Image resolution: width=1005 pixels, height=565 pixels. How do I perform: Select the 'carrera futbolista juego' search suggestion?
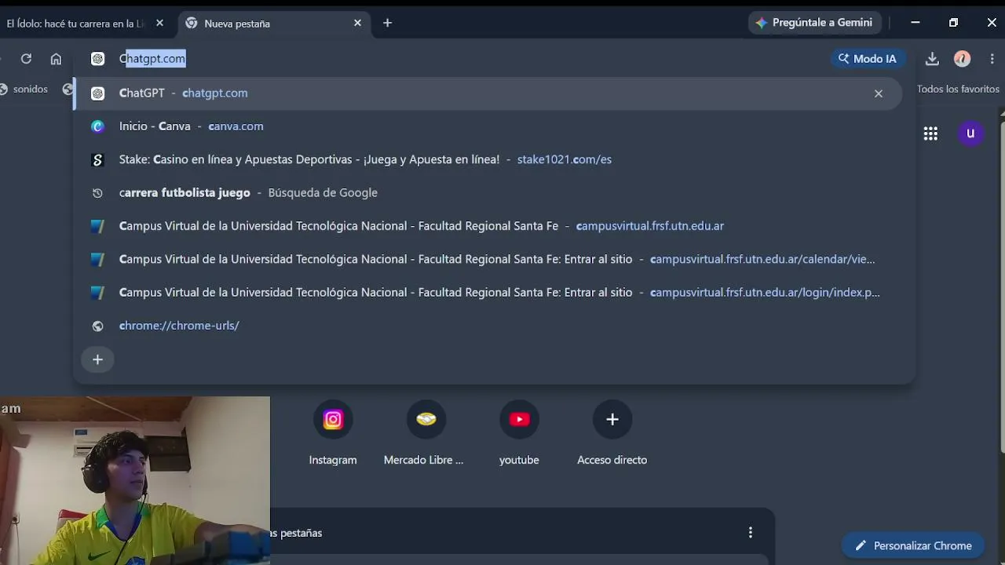(x=487, y=193)
